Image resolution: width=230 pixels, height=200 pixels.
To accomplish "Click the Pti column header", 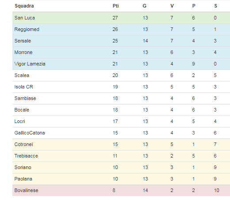I will tap(115, 6).
